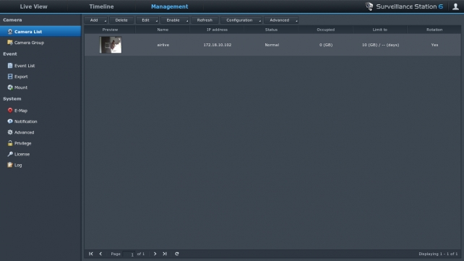
Task: Click the Notification speech bubble icon
Action: pos(10,121)
